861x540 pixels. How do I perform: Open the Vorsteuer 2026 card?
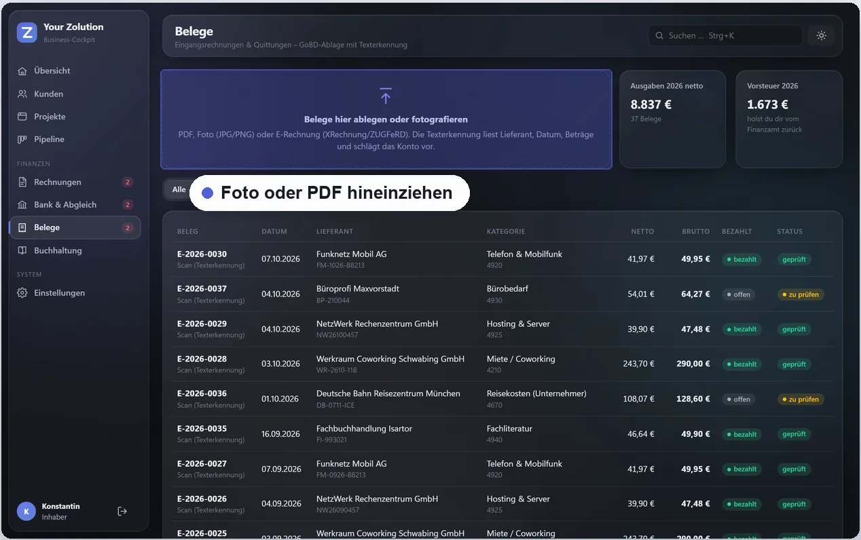(789, 119)
